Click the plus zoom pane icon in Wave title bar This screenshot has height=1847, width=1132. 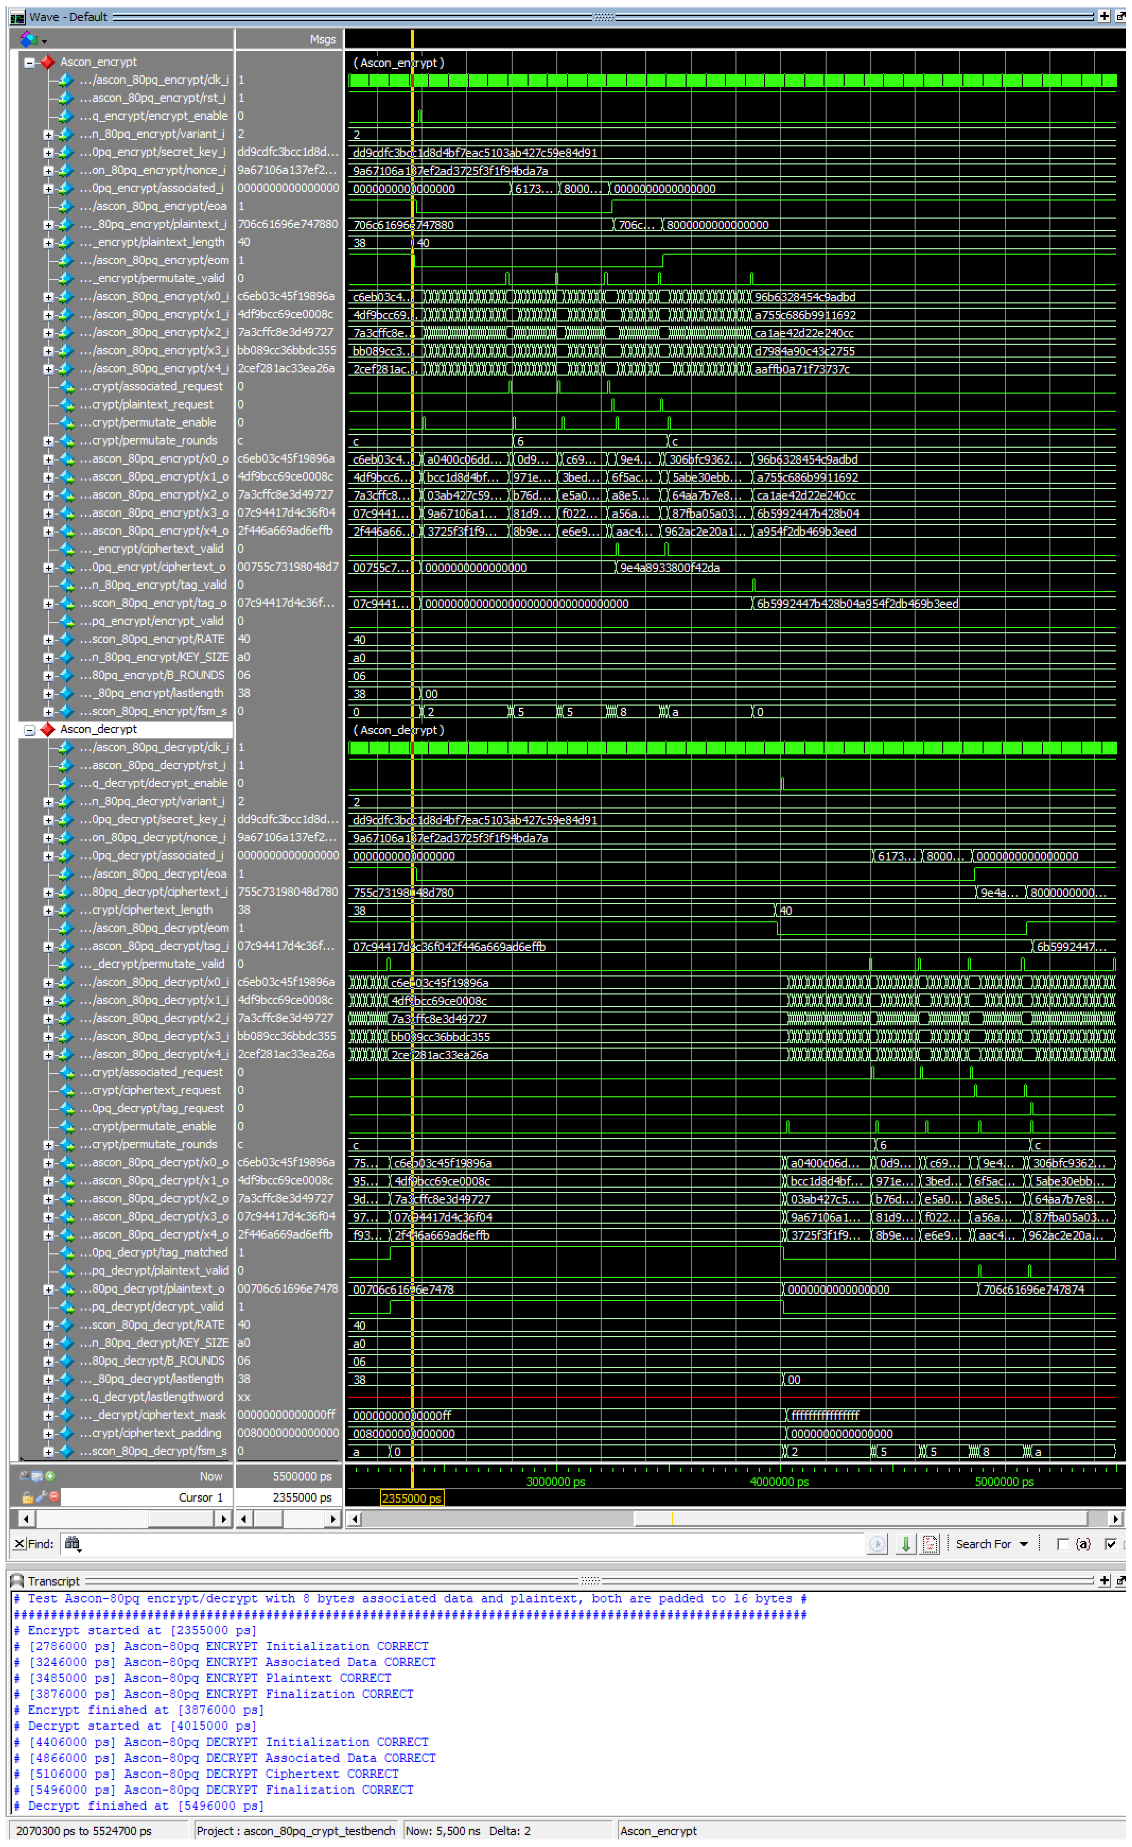click(x=1104, y=16)
